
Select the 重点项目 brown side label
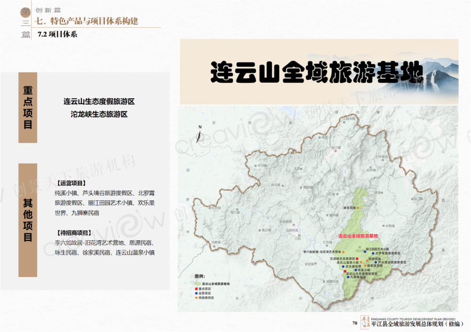(28, 107)
